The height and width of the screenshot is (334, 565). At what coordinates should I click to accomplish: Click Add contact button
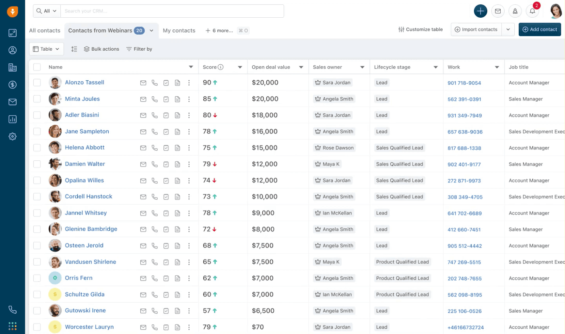click(x=540, y=29)
